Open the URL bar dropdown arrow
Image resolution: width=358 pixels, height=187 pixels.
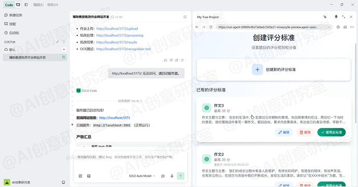329,27
